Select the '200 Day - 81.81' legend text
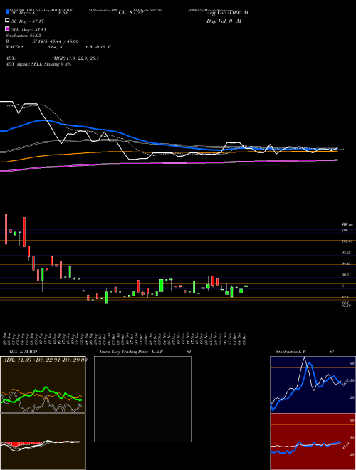The height and width of the screenshot is (470, 356). point(28,30)
